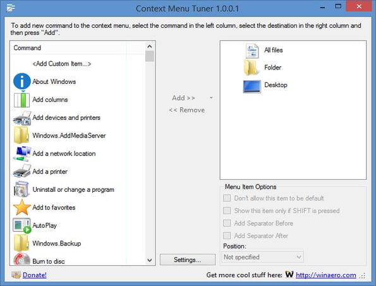The image size is (376, 286).
Task: Click the About Windows info icon
Action: pyautogui.click(x=22, y=81)
